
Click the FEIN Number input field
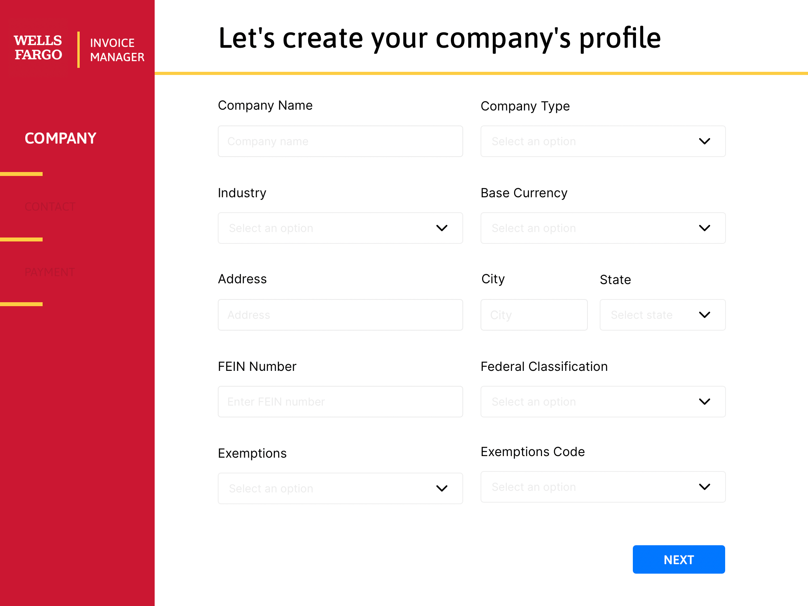coord(340,401)
